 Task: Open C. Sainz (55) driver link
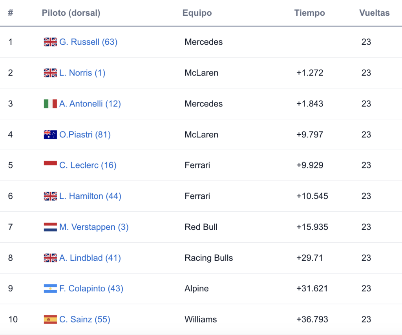coord(85,319)
